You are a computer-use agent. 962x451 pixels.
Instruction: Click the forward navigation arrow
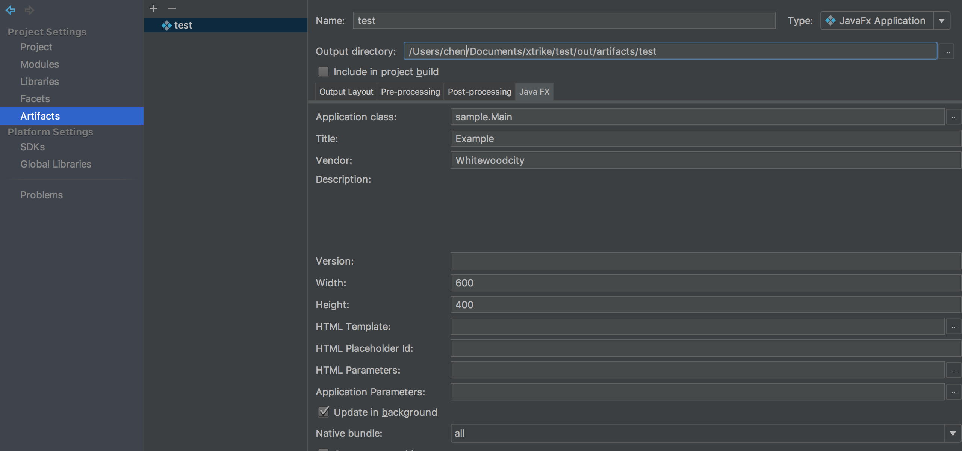pos(29,10)
